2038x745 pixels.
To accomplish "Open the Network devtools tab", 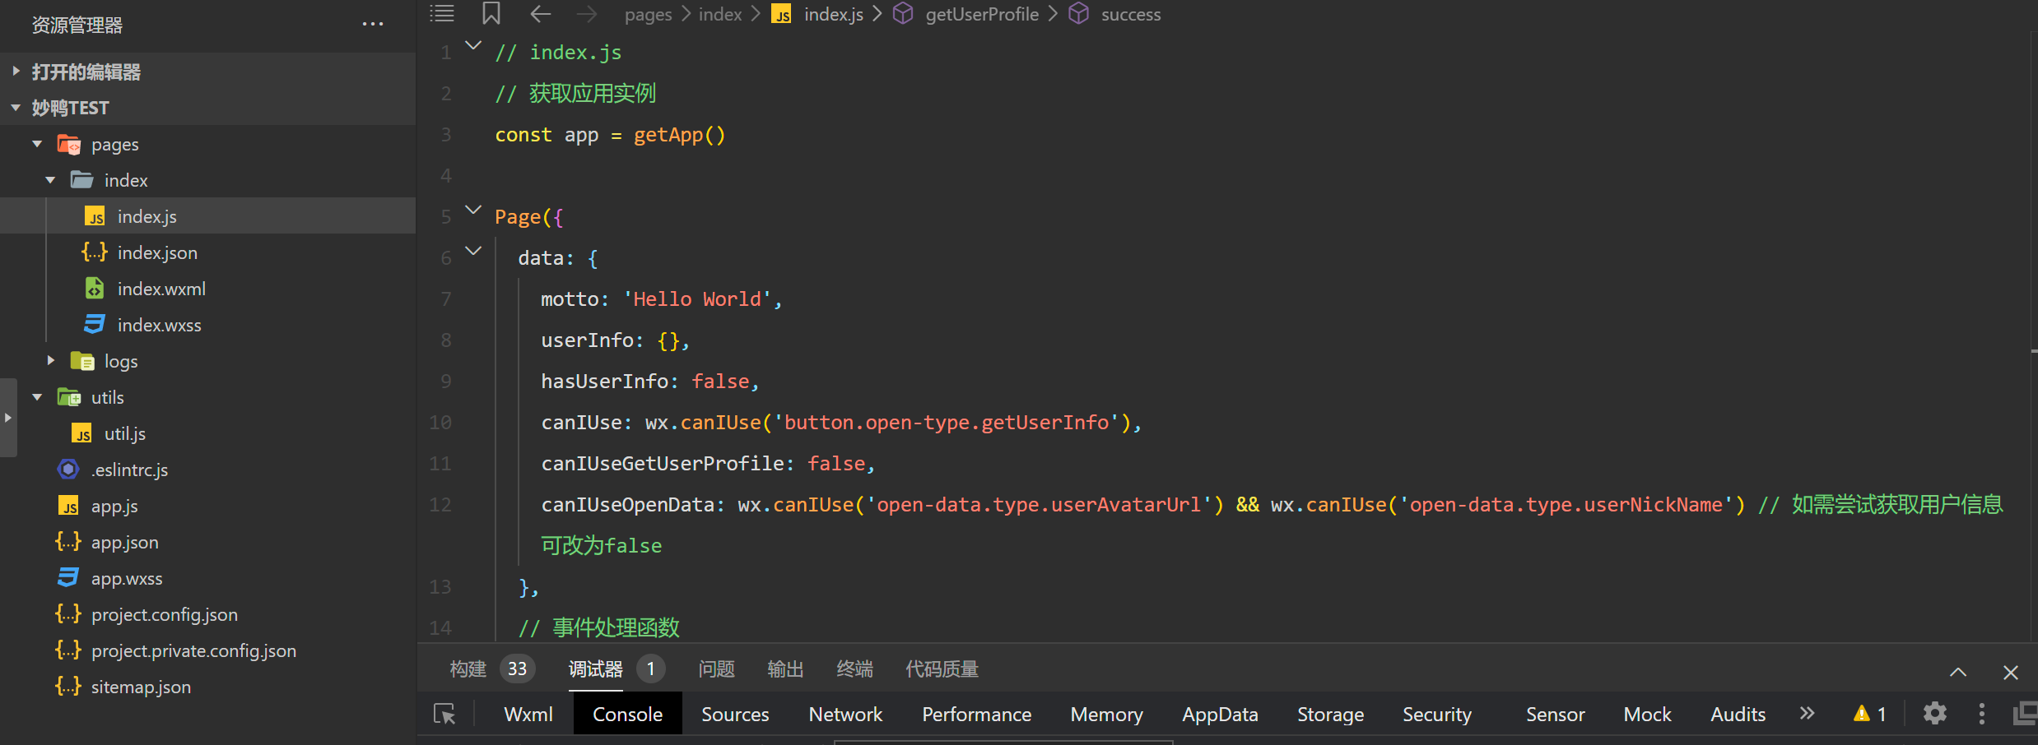I will pyautogui.click(x=845, y=714).
